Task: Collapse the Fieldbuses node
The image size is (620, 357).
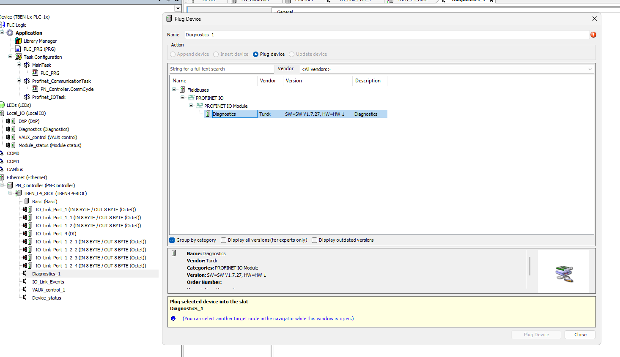Action: (x=174, y=90)
